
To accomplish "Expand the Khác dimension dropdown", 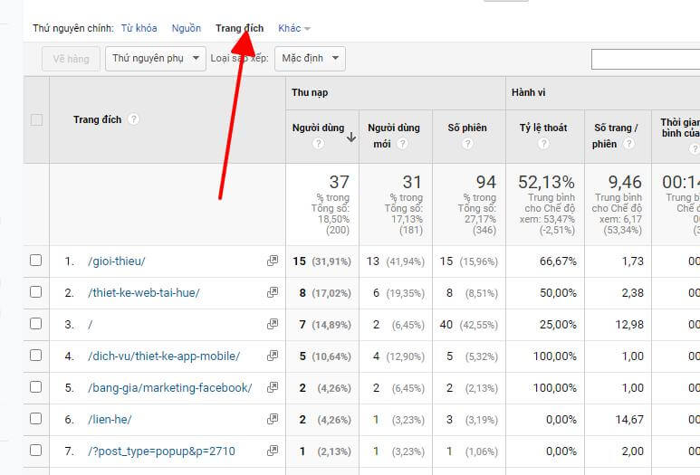I will pos(293,29).
